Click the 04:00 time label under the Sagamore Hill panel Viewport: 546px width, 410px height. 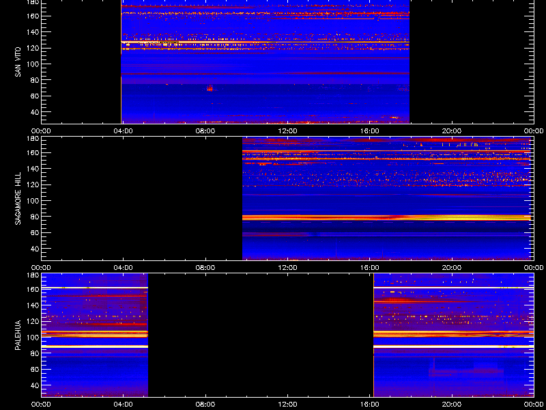click(x=124, y=268)
